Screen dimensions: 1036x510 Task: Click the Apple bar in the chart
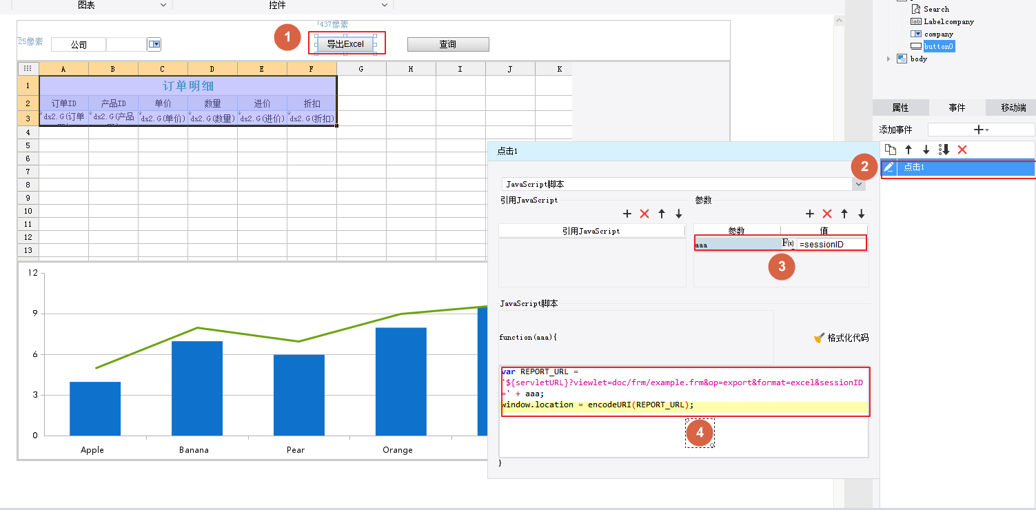95,409
